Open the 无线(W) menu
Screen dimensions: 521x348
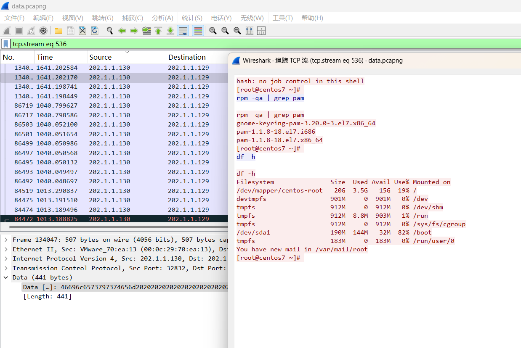(252, 18)
